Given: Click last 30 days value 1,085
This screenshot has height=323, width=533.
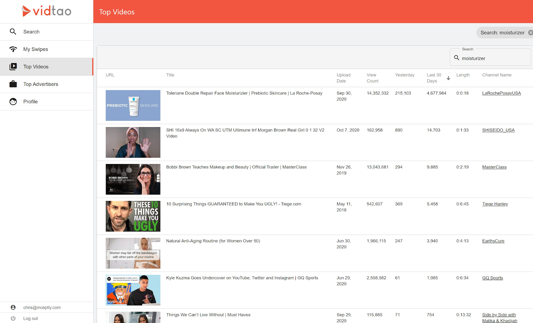Looking at the screenshot, I should (432, 278).
